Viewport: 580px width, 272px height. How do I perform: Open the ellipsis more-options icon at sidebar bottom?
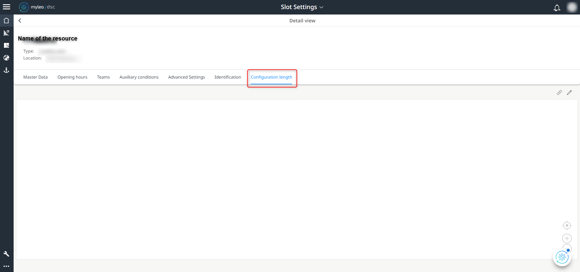coord(6,266)
